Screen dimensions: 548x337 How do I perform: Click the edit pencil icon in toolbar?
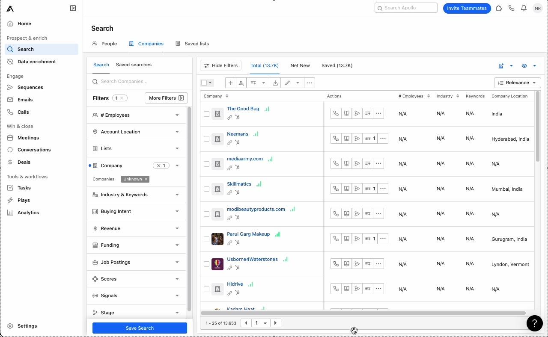tap(288, 83)
